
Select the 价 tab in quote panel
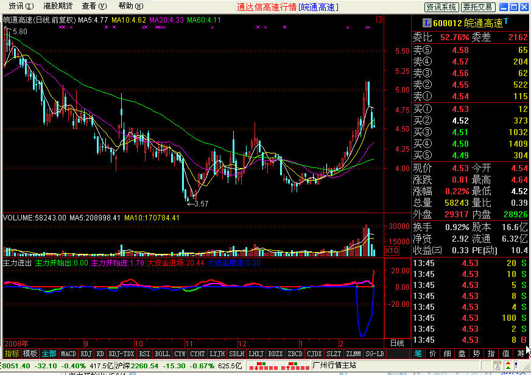433,354
